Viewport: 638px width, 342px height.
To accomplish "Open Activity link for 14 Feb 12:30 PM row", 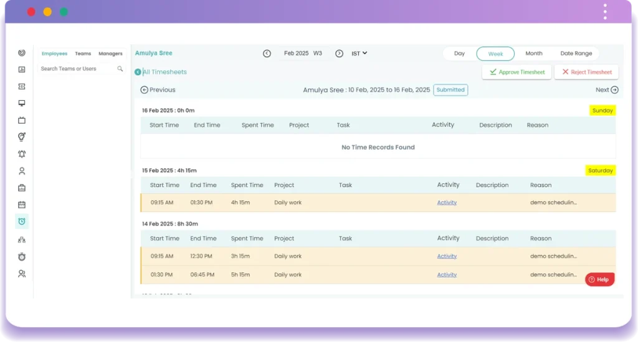I will click(447, 256).
